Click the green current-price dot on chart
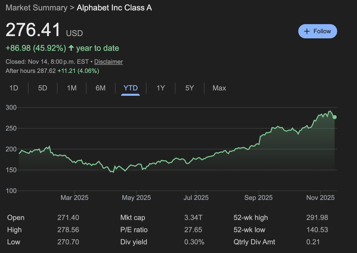357x253 pixels. 335,117
